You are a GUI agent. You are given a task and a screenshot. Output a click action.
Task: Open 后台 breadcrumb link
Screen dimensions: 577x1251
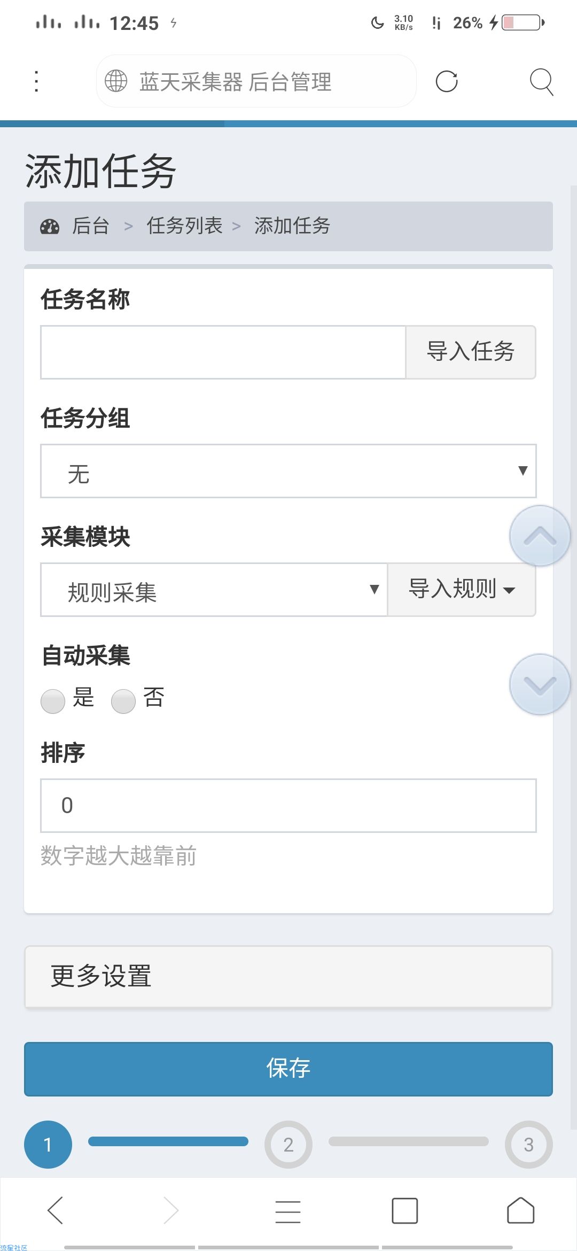pos(91,226)
